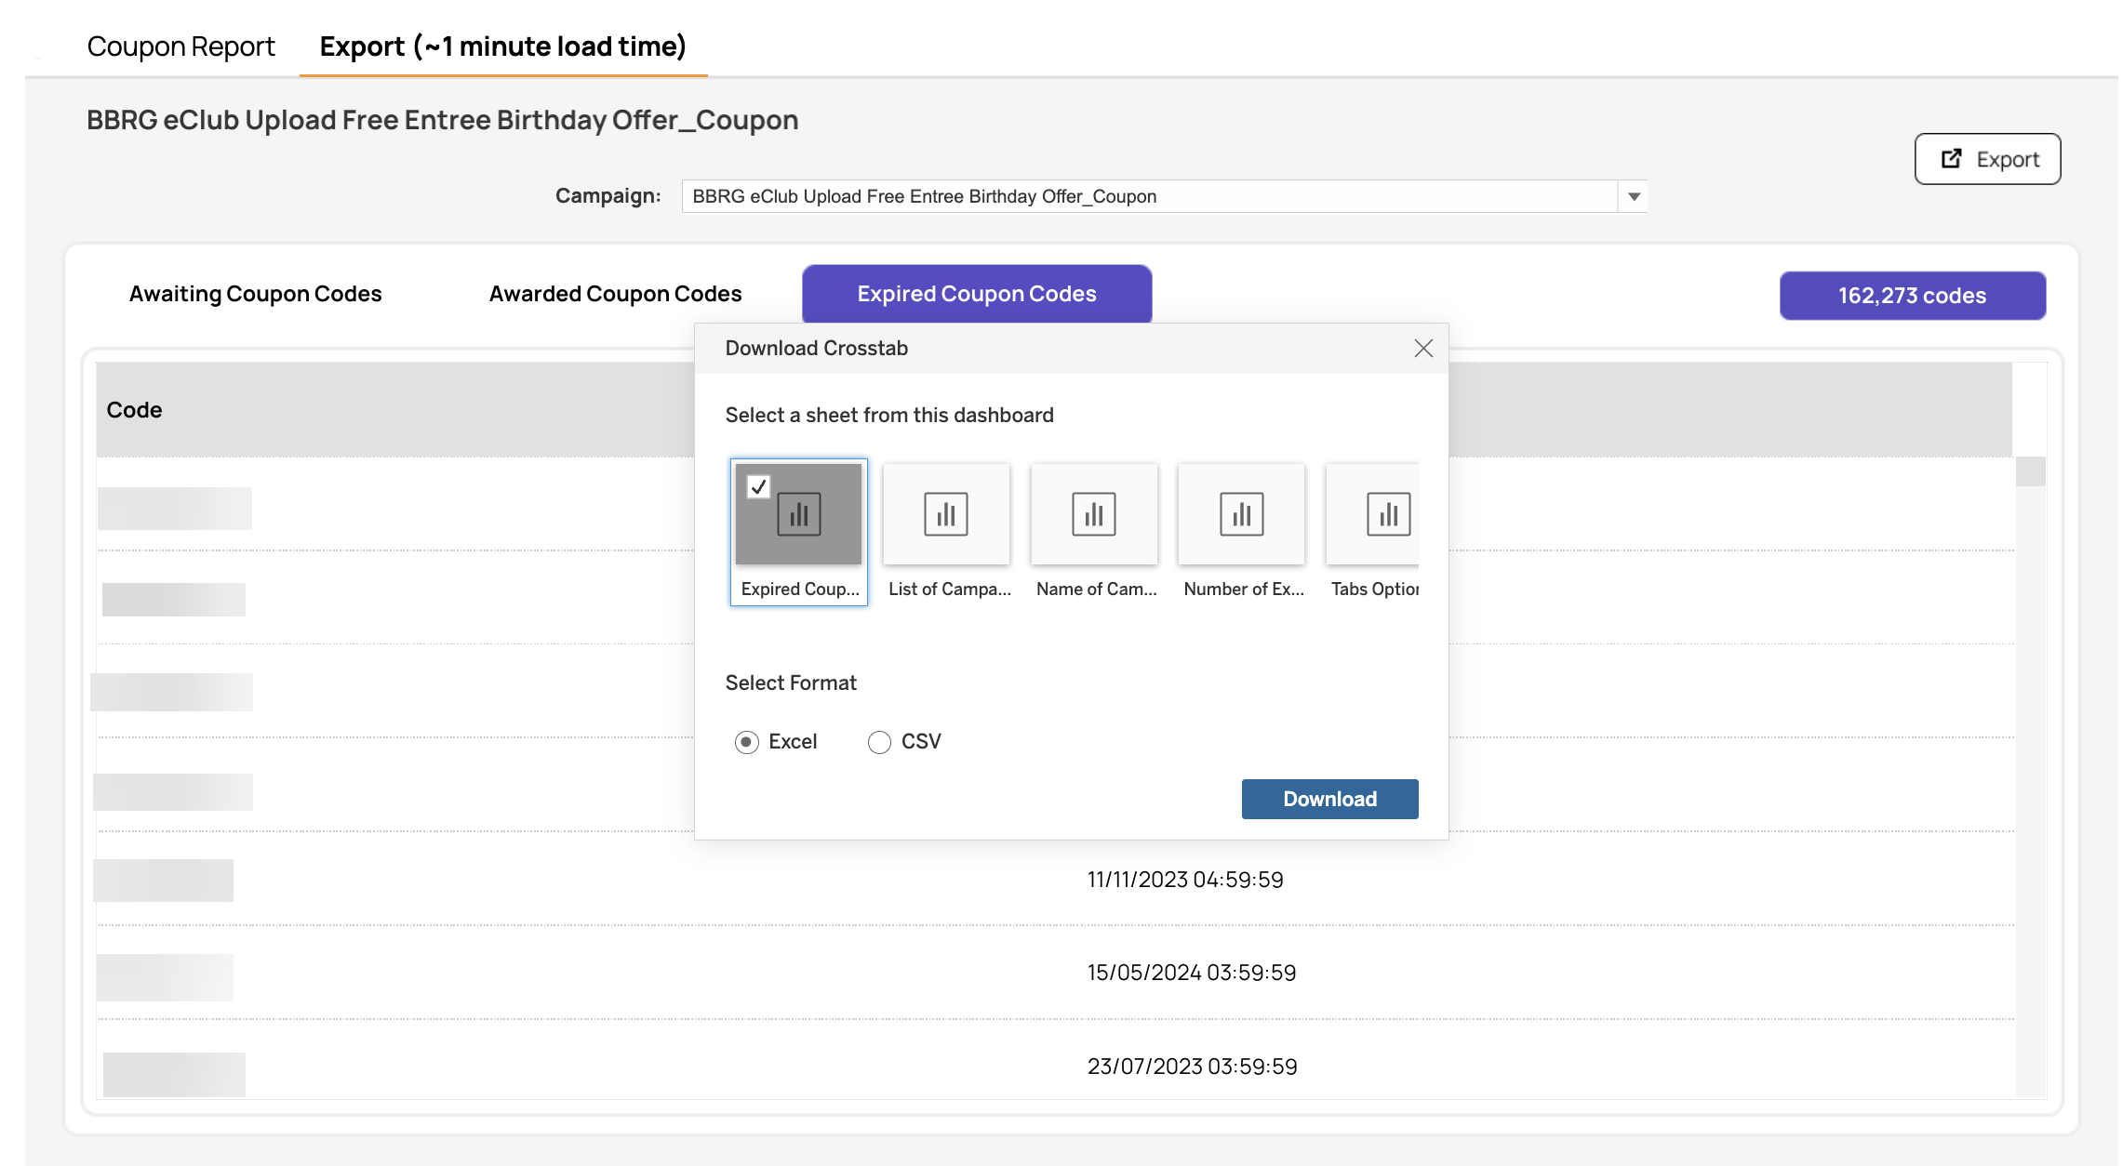This screenshot has height=1166, width=2123.
Task: Select the Number of Ex... sheet thumbnail
Action: [1241, 514]
